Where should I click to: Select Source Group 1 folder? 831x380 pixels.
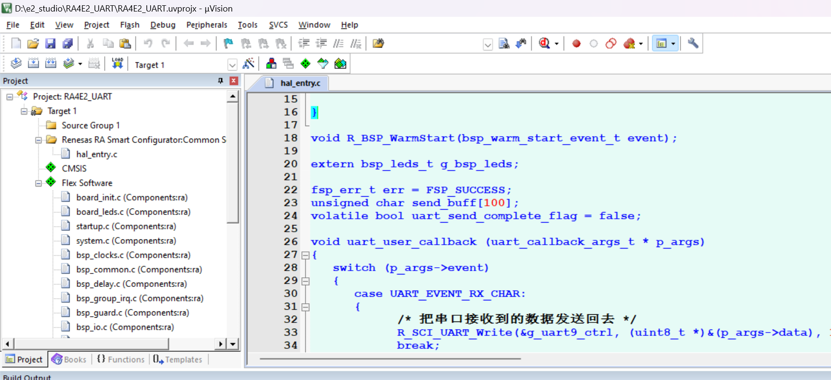click(91, 125)
